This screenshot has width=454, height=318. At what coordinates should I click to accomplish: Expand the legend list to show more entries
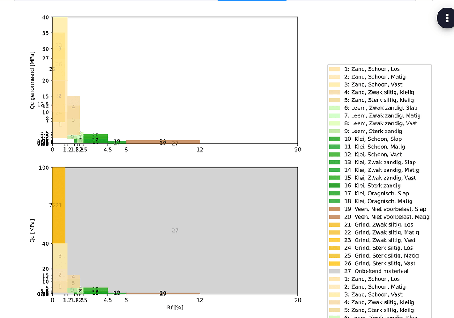379,315
